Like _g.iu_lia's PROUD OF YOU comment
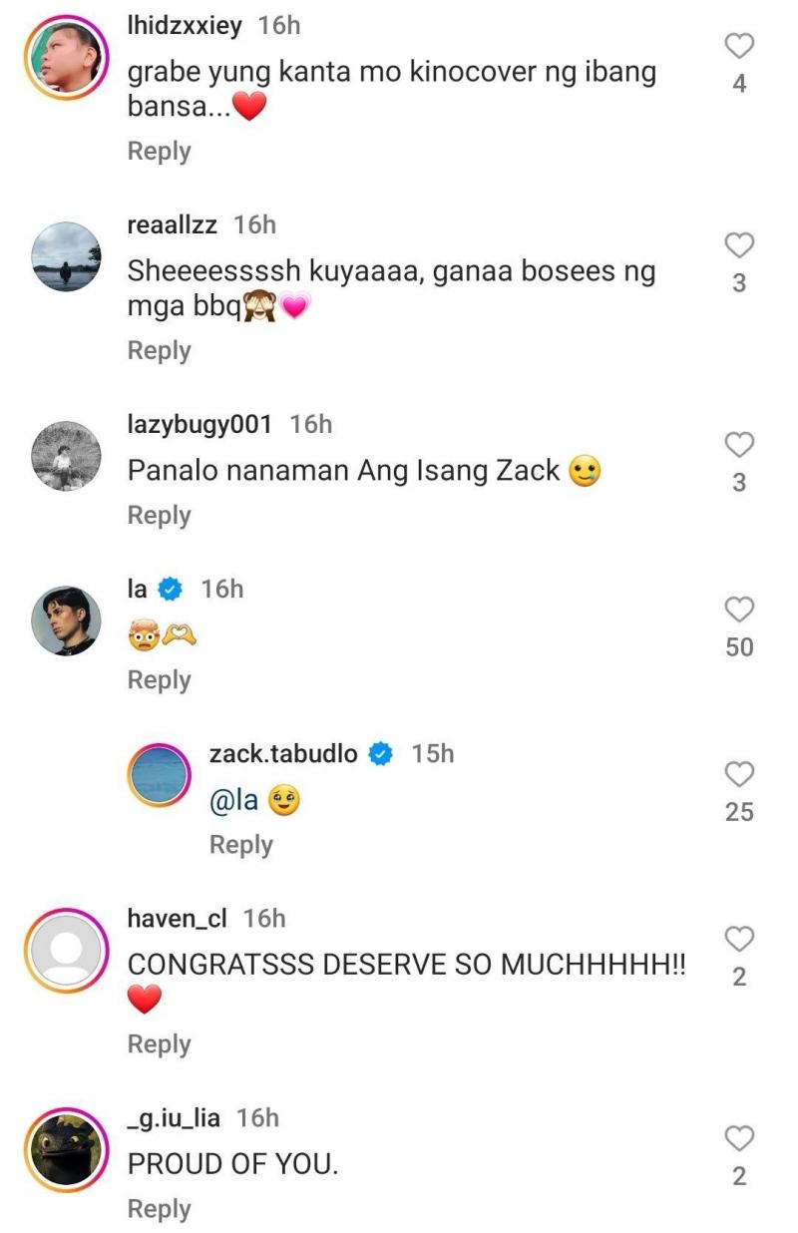The image size is (798, 1233). pos(738,1138)
